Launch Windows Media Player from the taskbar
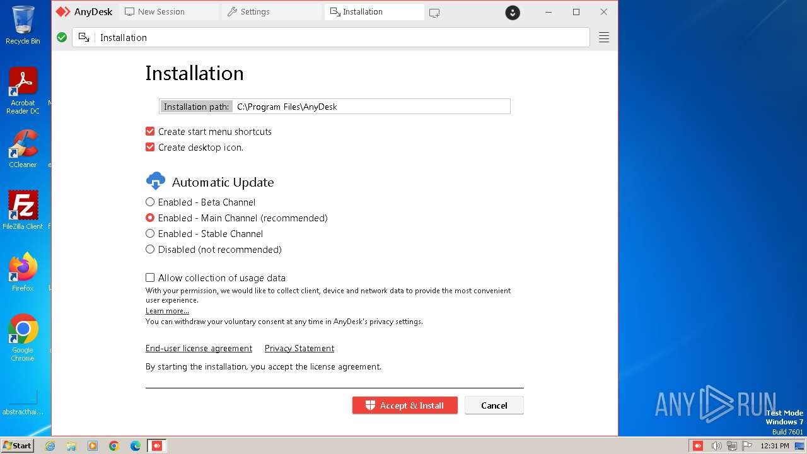This screenshot has height=454, width=807. [93, 446]
